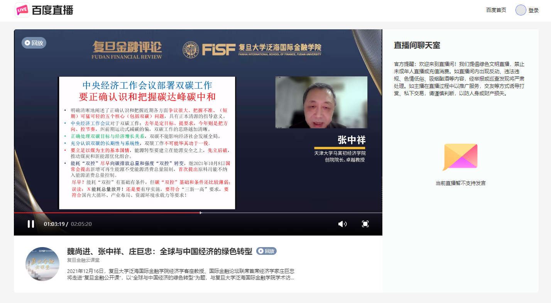Click the progress bar playhead marker
551x303 pixels.
click(201, 212)
